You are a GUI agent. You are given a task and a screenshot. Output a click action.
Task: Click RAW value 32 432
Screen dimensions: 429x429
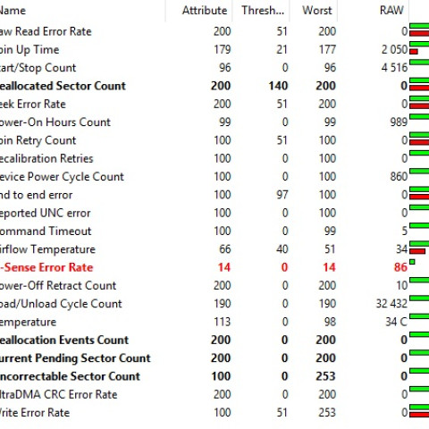click(391, 304)
